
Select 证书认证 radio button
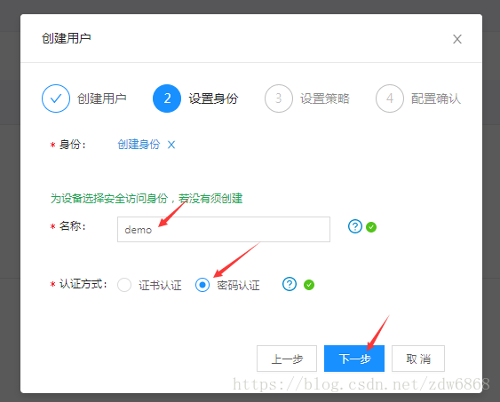point(124,285)
